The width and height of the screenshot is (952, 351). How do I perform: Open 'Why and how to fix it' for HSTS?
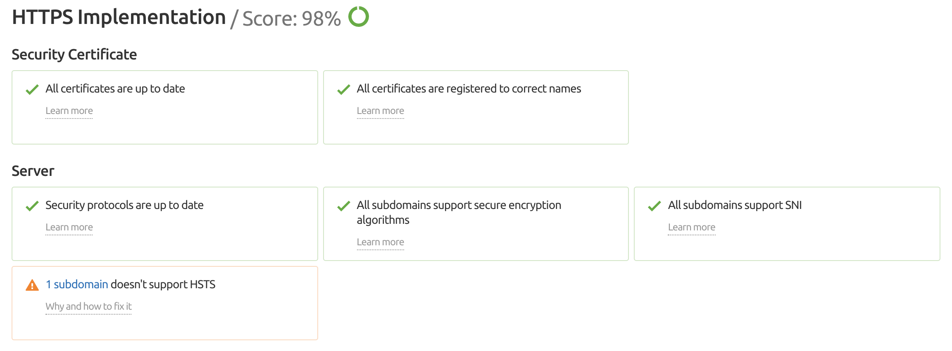pos(88,306)
